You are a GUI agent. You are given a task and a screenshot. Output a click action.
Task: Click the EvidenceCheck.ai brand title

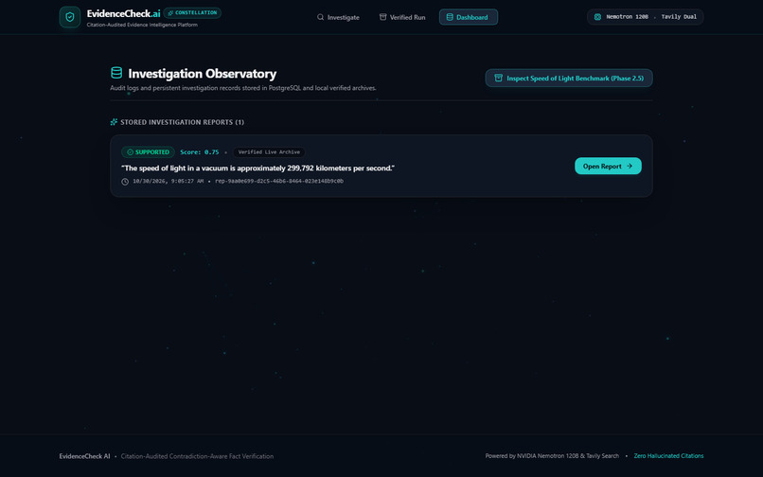pyautogui.click(x=124, y=13)
